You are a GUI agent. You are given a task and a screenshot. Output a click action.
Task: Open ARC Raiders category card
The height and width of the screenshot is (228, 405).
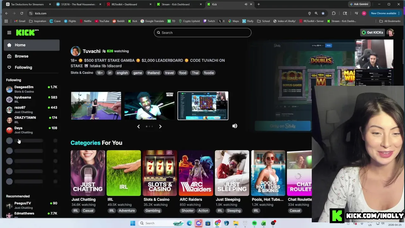[x=196, y=173]
